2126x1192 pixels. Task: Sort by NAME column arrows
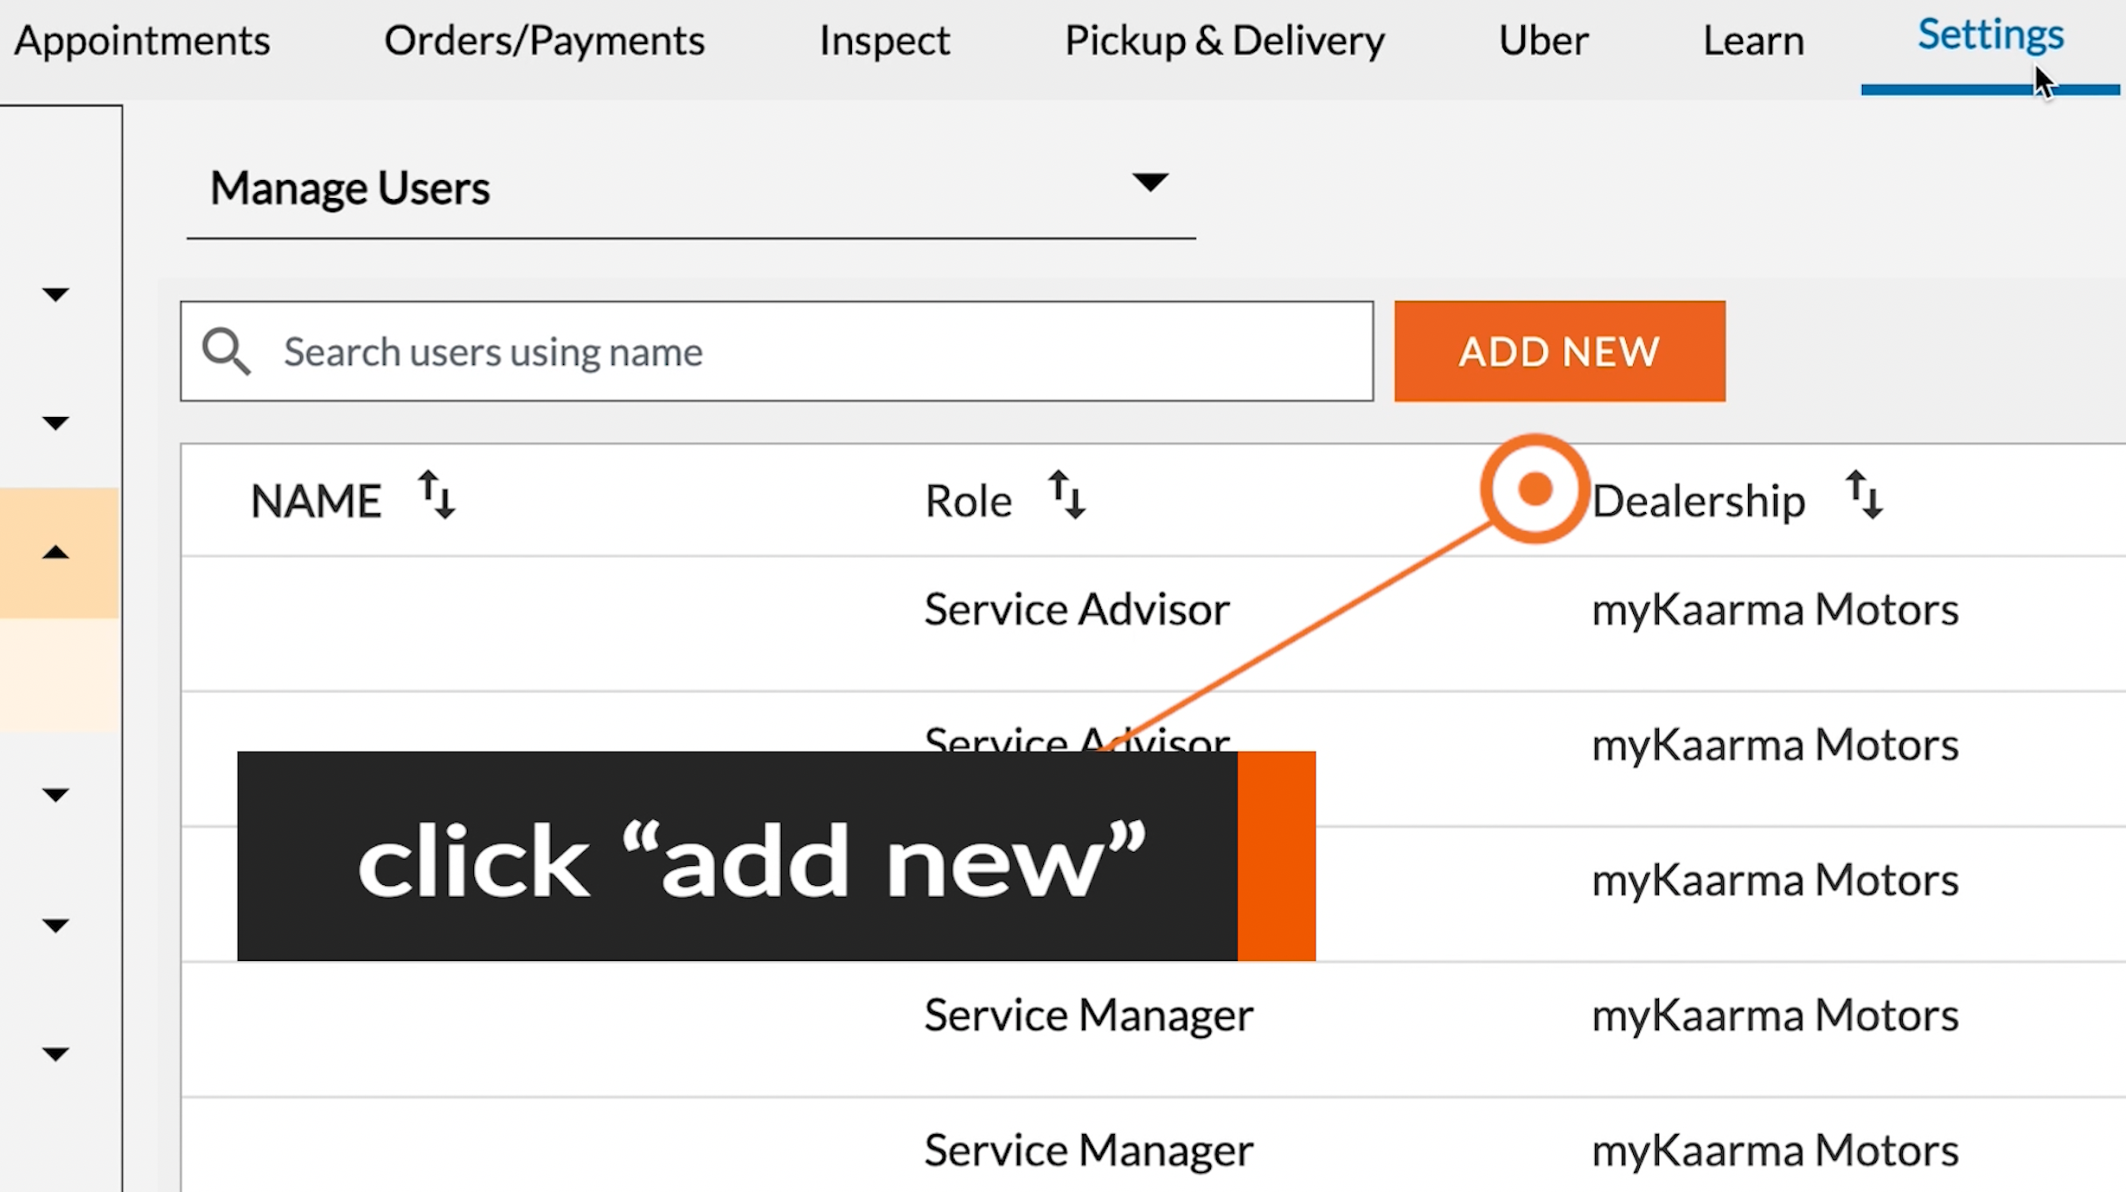[437, 495]
